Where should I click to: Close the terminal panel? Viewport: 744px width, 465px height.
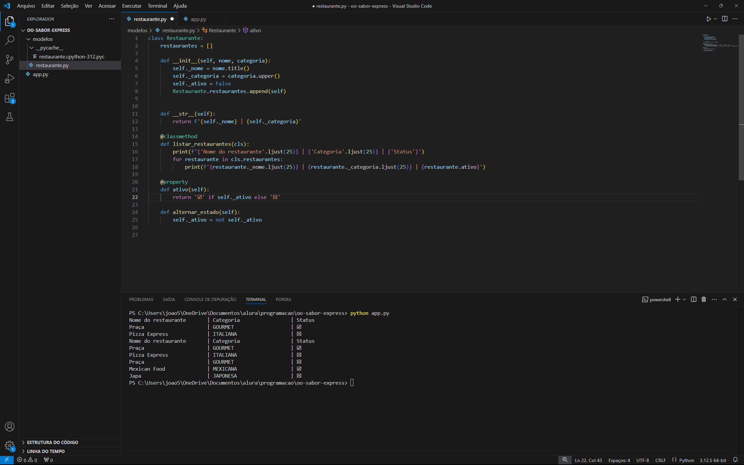pos(735,300)
